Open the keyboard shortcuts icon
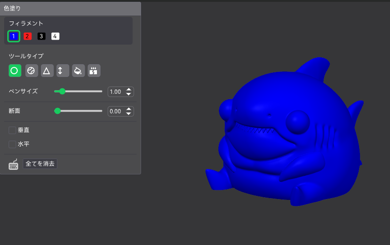Viewport: 390px width, 245px height. (x=14, y=164)
